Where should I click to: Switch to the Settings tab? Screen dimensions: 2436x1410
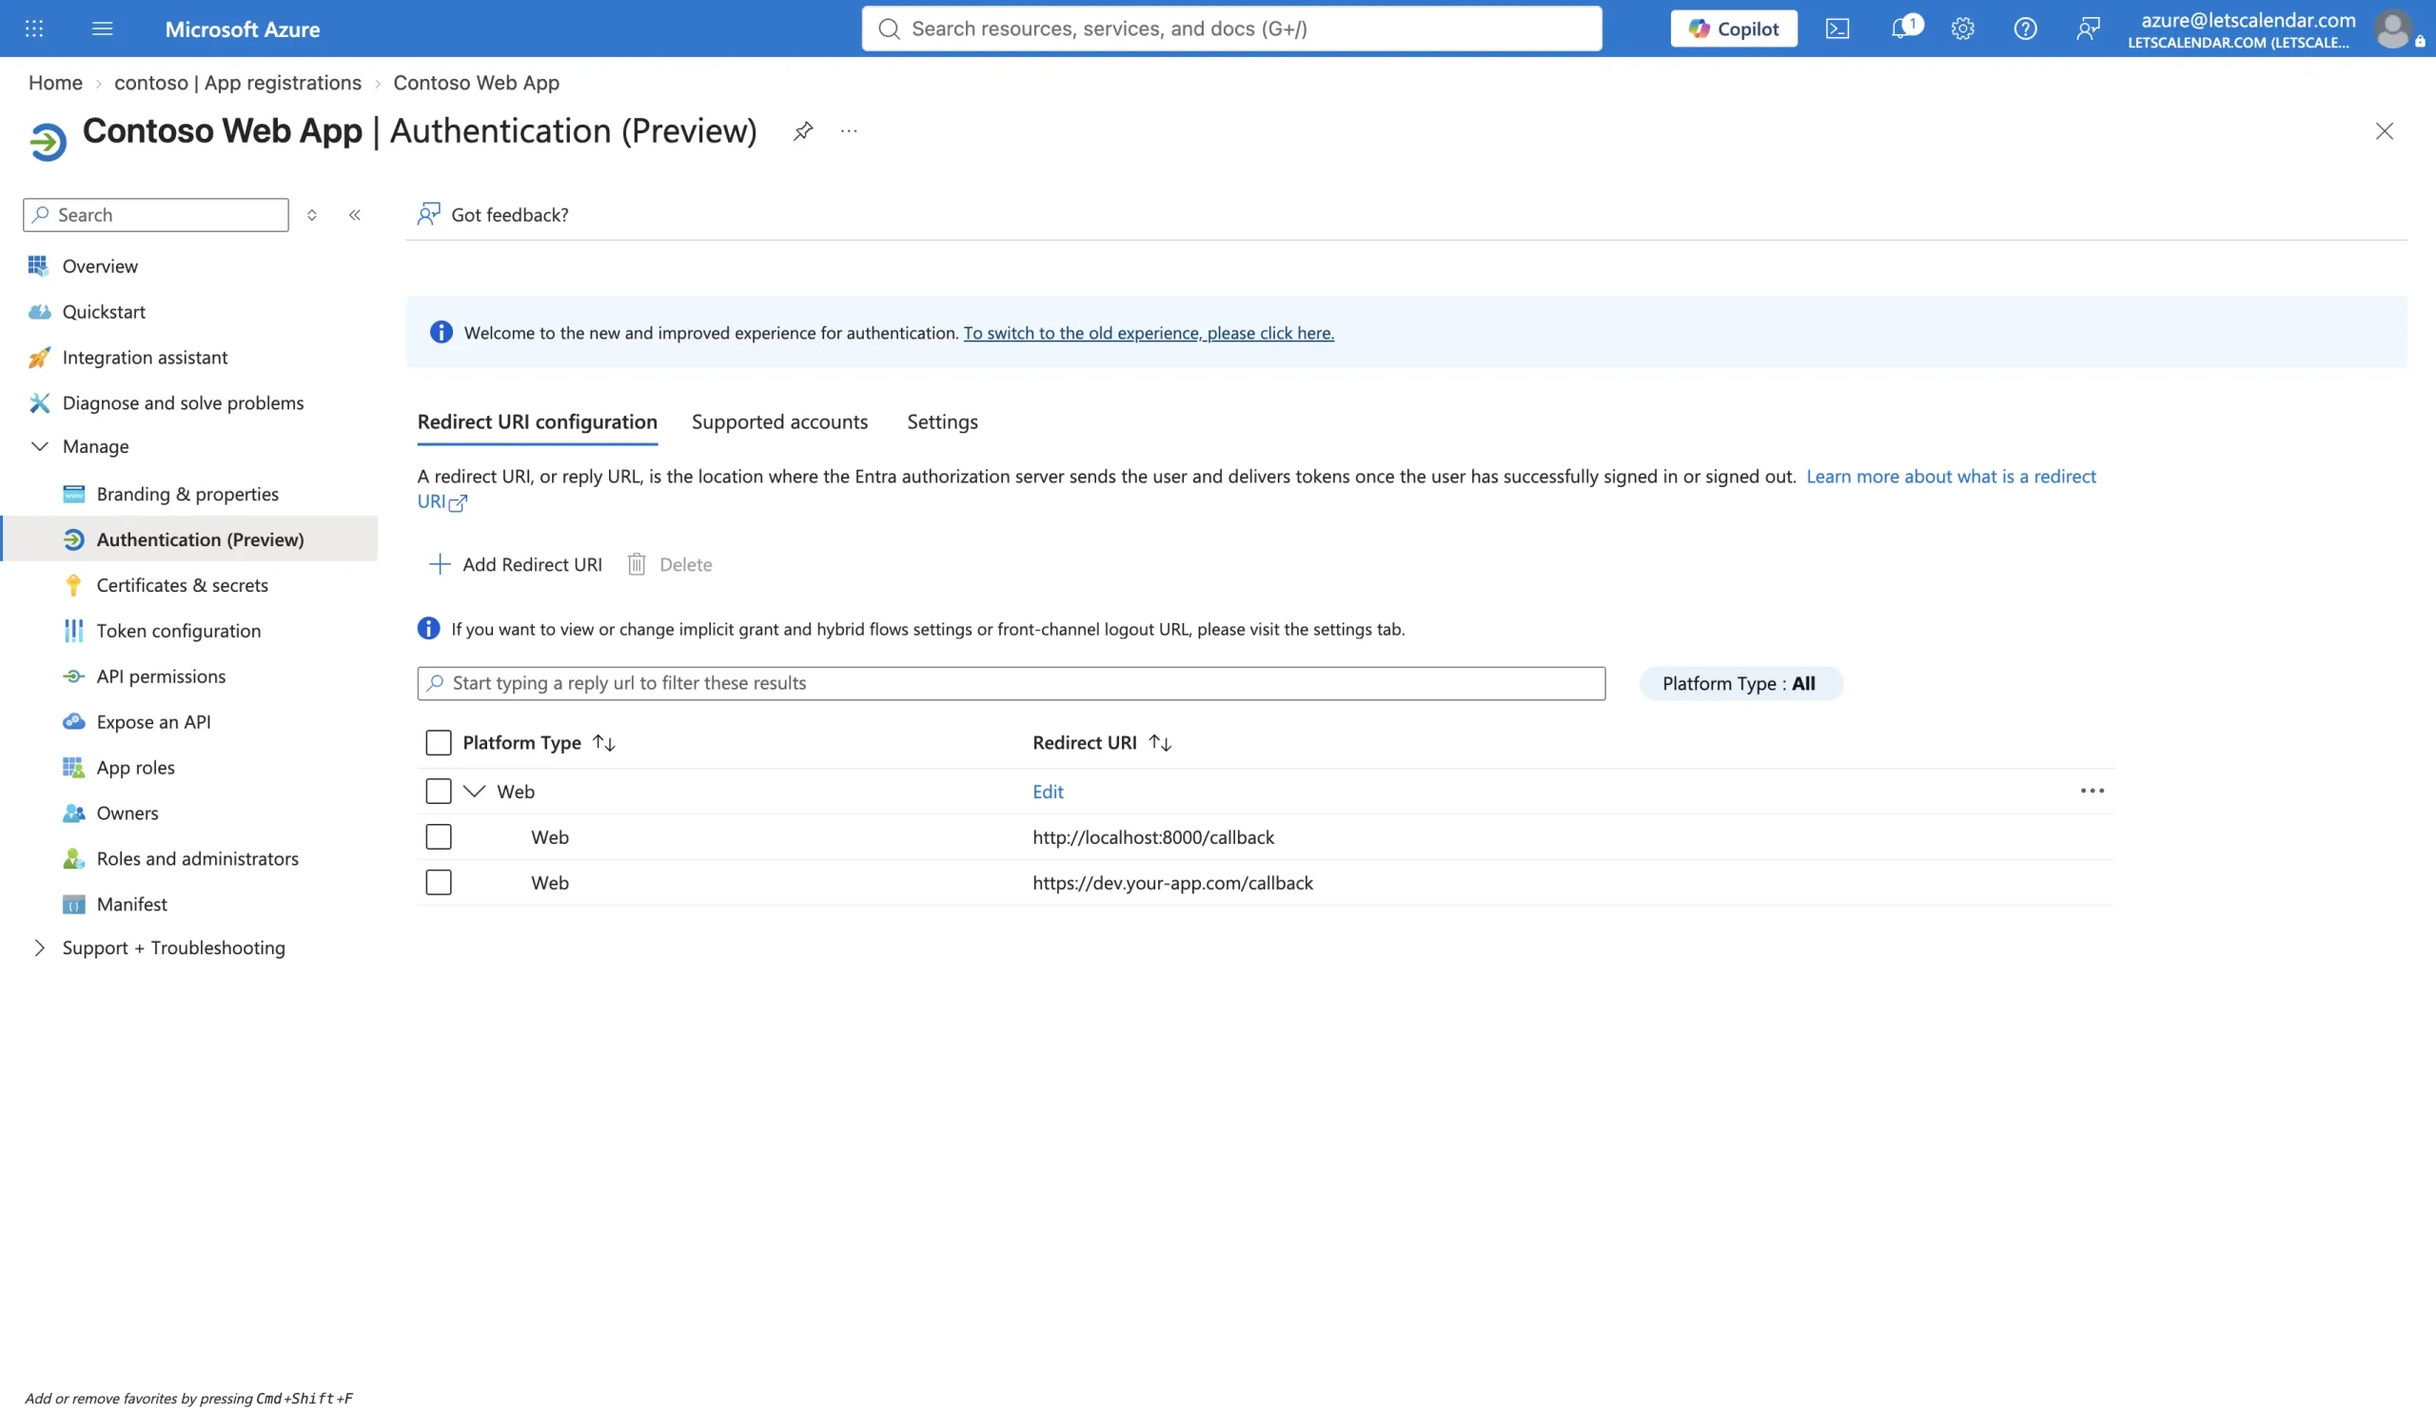pyautogui.click(x=941, y=421)
